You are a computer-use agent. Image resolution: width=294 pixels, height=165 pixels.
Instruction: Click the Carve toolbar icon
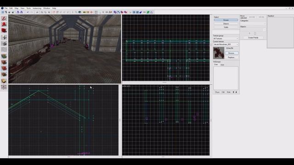click(x=37, y=12)
